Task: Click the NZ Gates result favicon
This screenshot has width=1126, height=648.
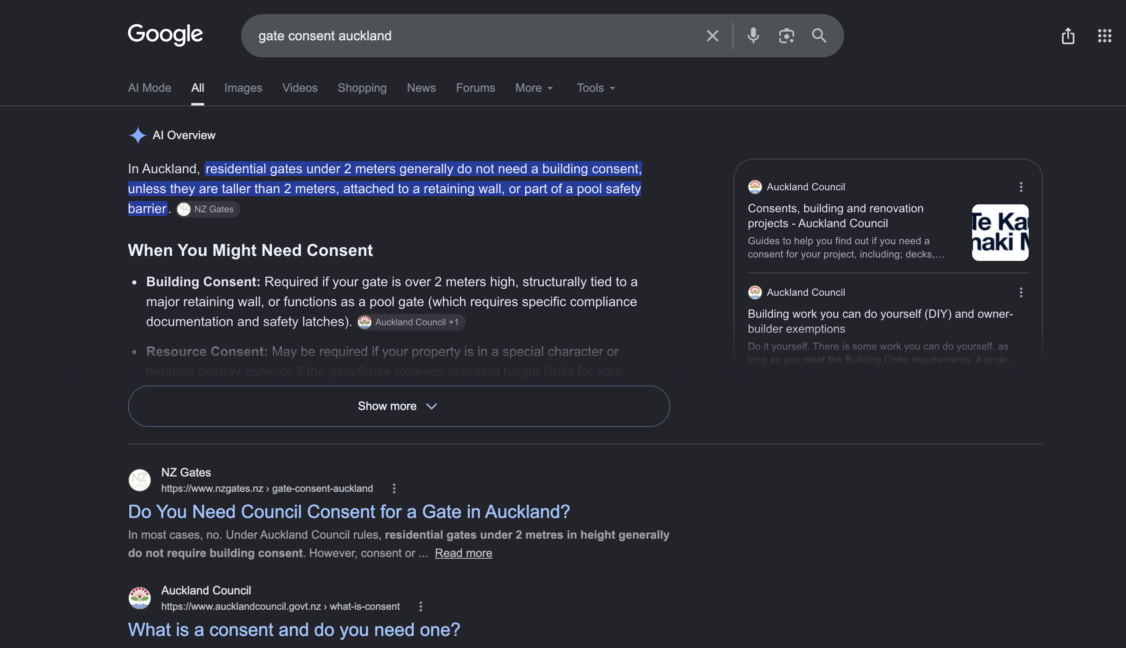Action: pyautogui.click(x=139, y=480)
